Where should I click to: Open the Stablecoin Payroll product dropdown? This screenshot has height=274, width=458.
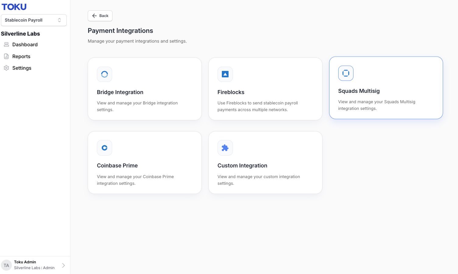point(34,20)
